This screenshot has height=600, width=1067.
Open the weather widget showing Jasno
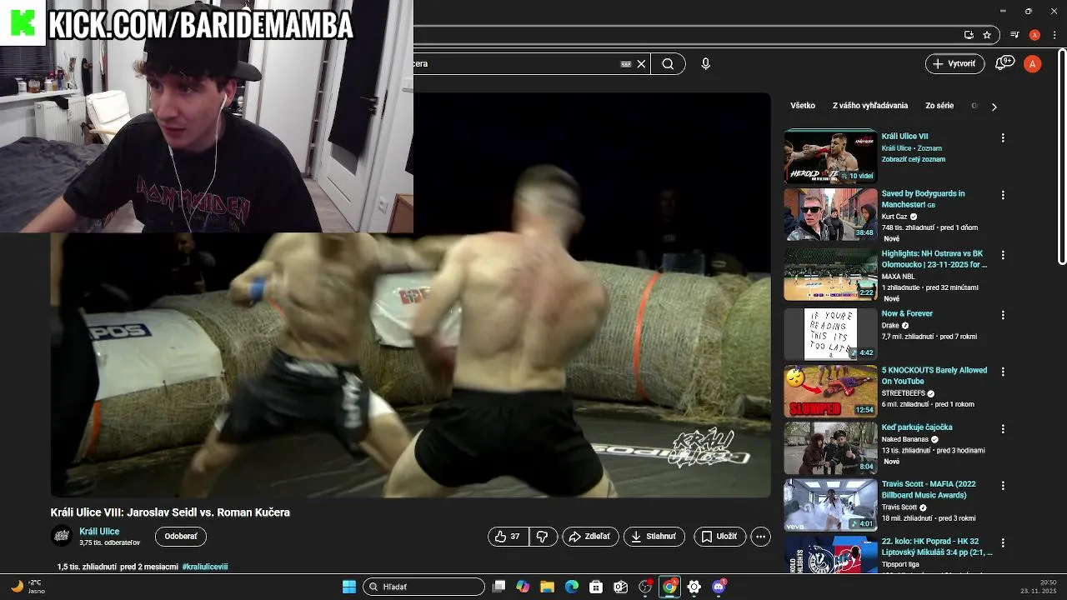29,587
